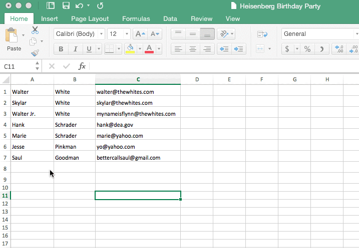Toggle Bold formatting
Viewport: 359px width, 248px height.
point(61,49)
